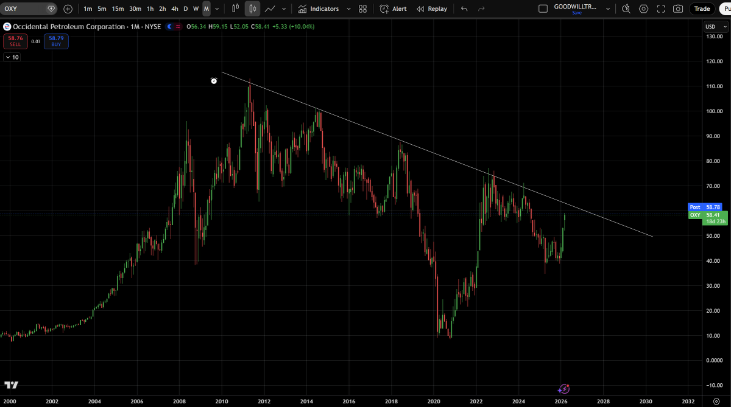Open the GOODWILLTR layout name
The image size is (731, 407).
[575, 6]
